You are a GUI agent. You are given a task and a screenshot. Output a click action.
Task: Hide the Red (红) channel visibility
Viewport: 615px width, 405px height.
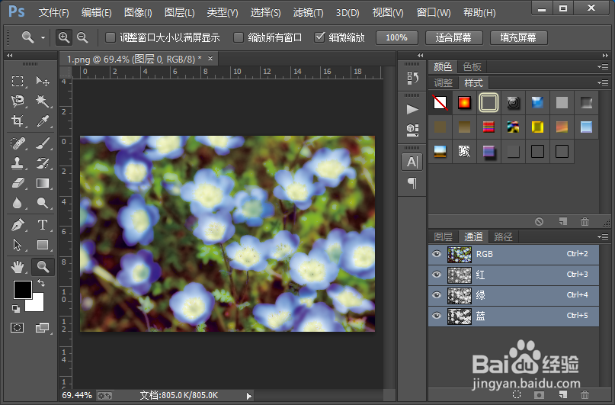click(x=437, y=275)
